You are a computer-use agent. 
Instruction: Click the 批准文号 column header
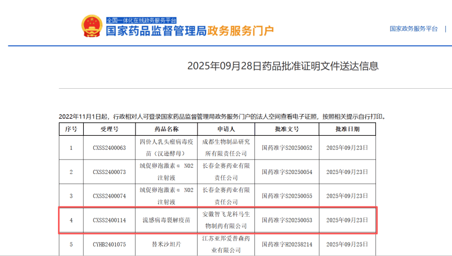(287, 129)
